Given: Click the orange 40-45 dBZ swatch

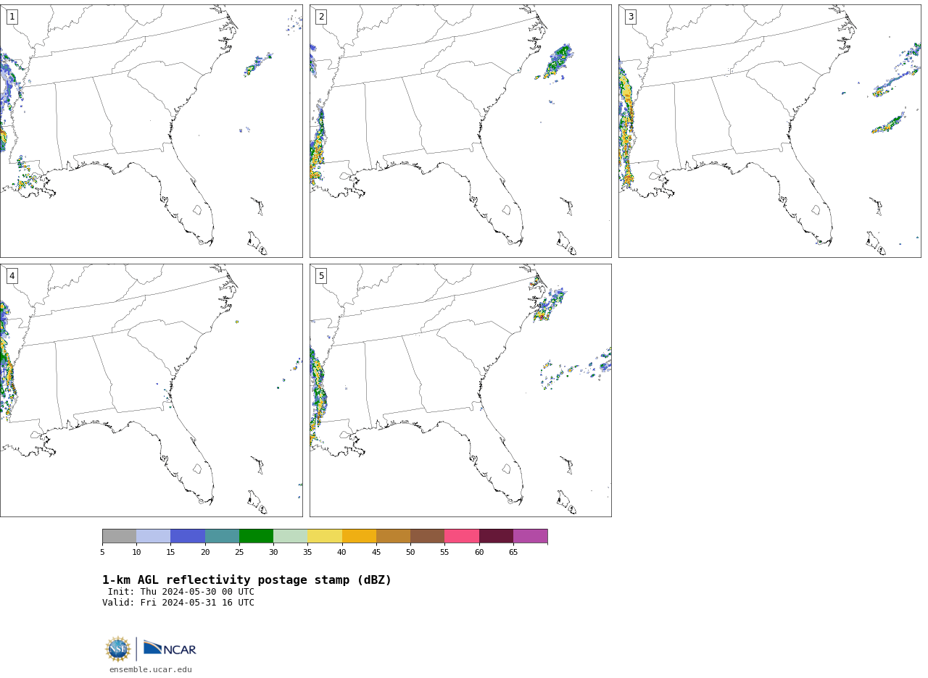Looking at the screenshot, I should point(359,536).
